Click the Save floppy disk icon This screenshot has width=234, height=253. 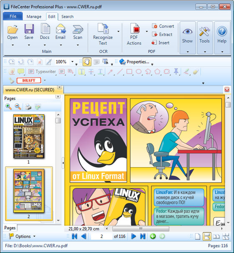tap(29, 29)
